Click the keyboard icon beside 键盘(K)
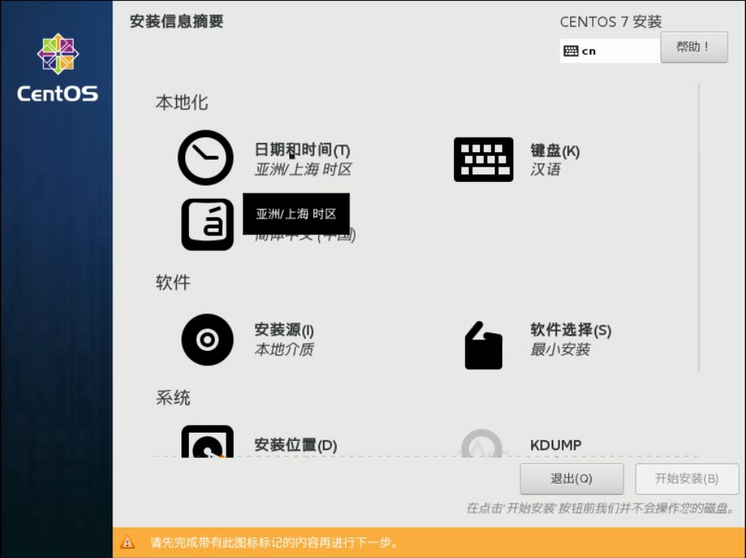 click(483, 159)
